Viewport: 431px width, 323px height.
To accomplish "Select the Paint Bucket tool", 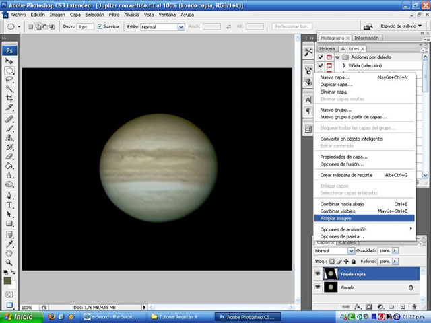I will (x=9, y=166).
